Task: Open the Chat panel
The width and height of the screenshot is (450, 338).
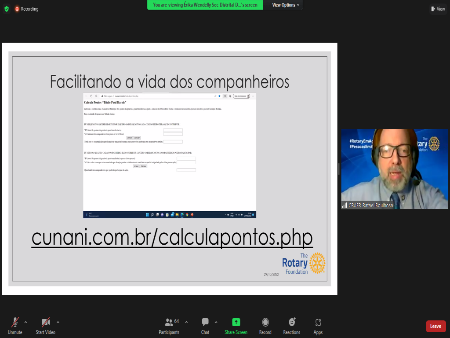Action: coord(205,326)
